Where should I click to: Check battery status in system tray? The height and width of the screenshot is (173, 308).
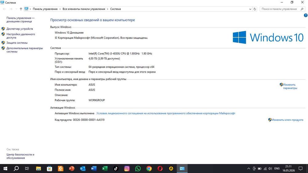click(259, 168)
